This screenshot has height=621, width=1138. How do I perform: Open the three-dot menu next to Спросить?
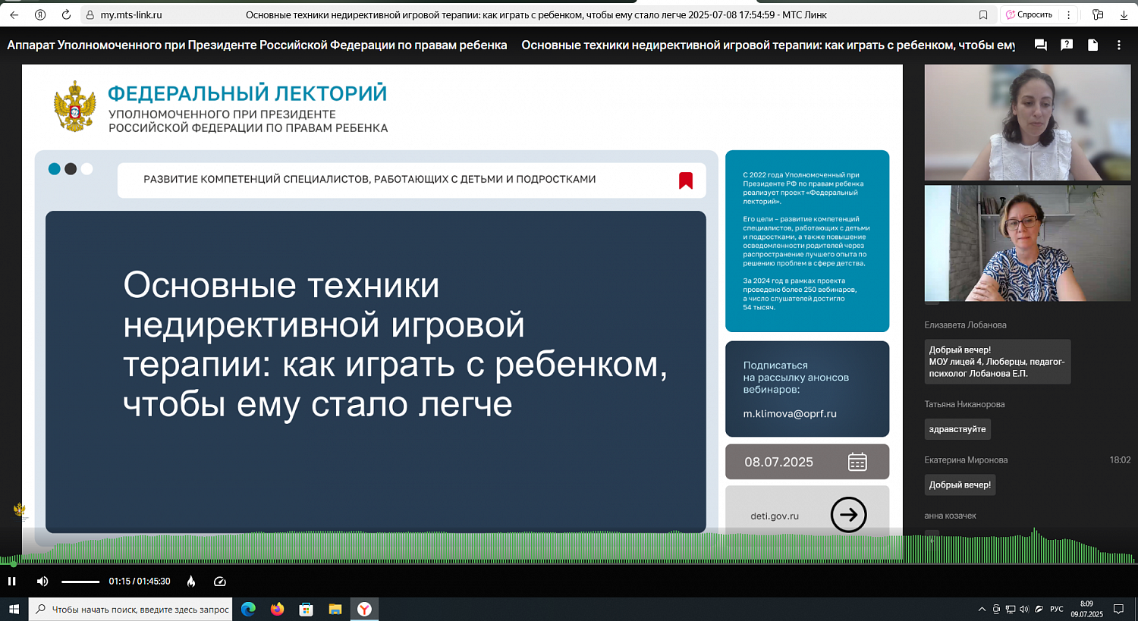(1068, 14)
